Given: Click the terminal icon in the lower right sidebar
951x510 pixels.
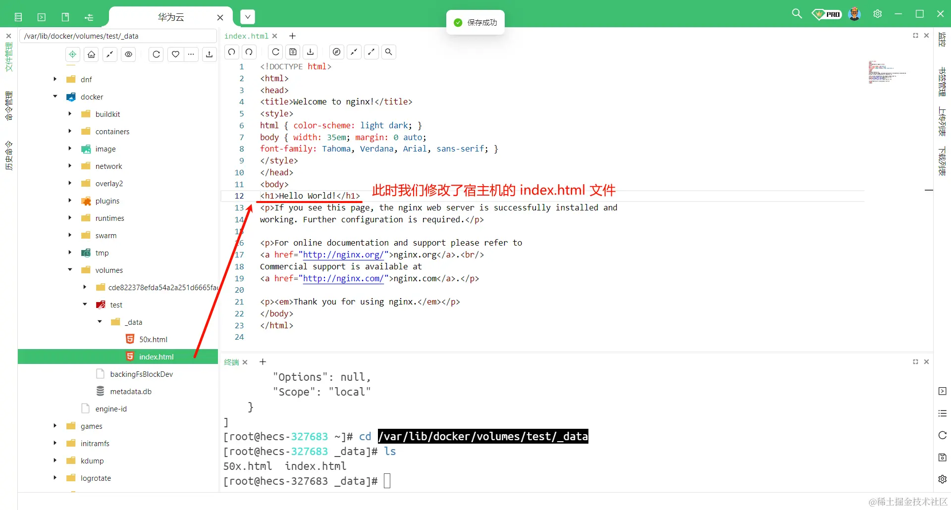Looking at the screenshot, I should coord(943,391).
